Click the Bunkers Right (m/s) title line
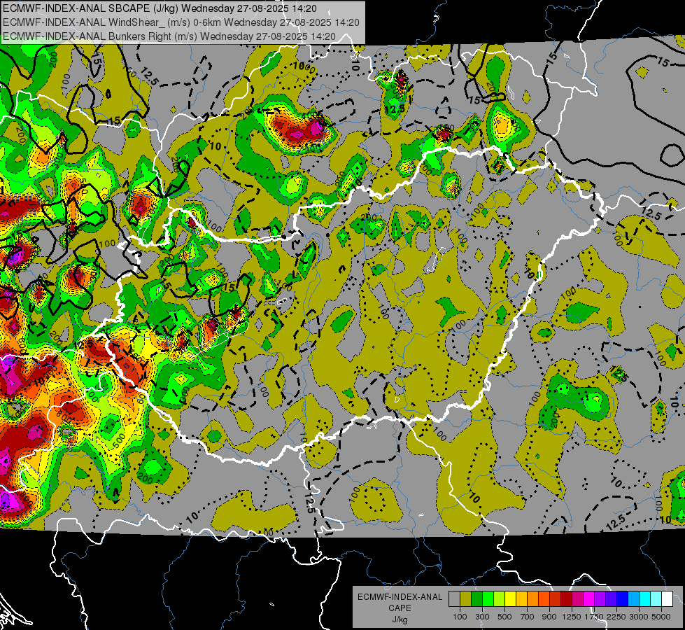 (169, 36)
